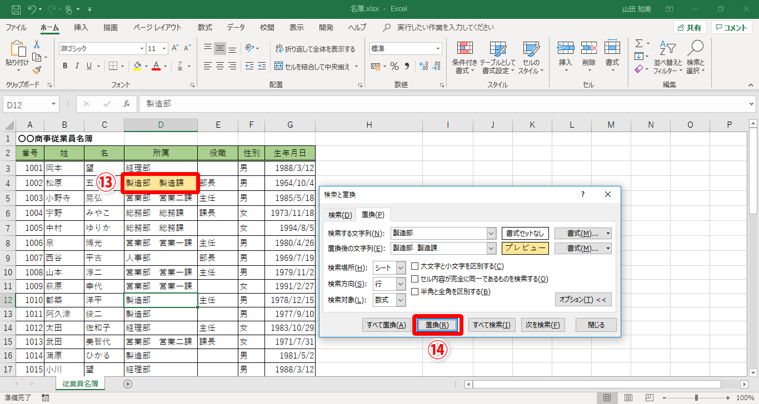Click the fill color bucket icon
The image size is (759, 404).
[x=137, y=66]
